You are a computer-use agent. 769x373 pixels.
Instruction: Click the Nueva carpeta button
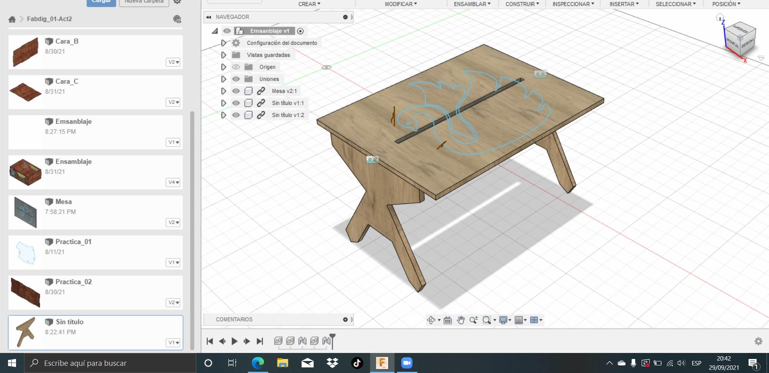(144, 2)
